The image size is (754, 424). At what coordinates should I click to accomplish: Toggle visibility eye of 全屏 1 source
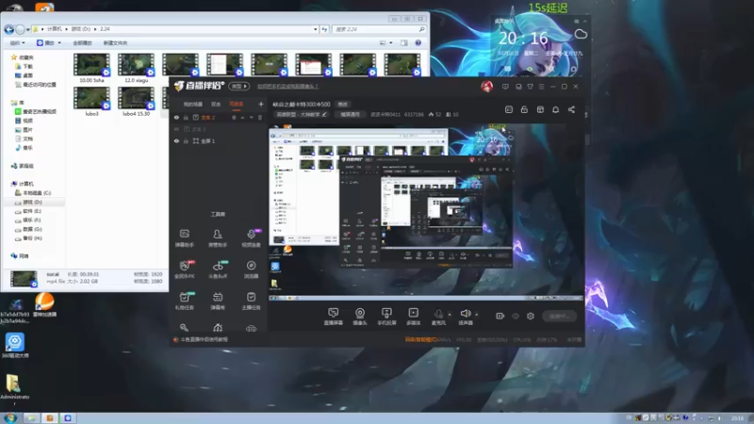coord(176,140)
